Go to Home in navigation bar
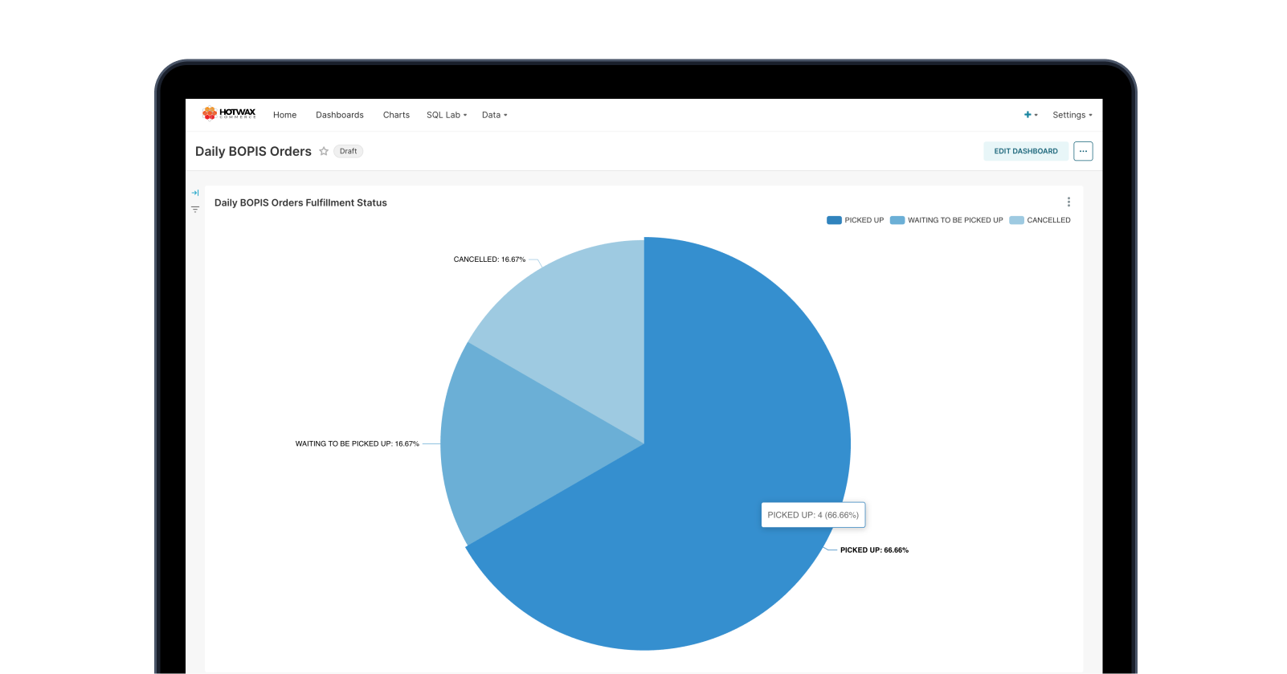The width and height of the screenshot is (1287, 674). pos(284,115)
